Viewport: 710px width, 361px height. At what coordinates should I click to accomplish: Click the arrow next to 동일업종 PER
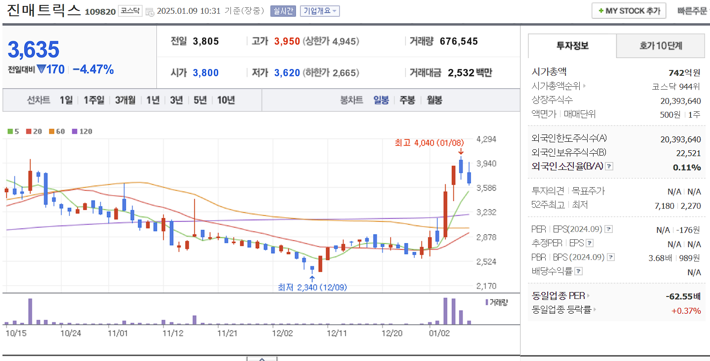[588, 296]
